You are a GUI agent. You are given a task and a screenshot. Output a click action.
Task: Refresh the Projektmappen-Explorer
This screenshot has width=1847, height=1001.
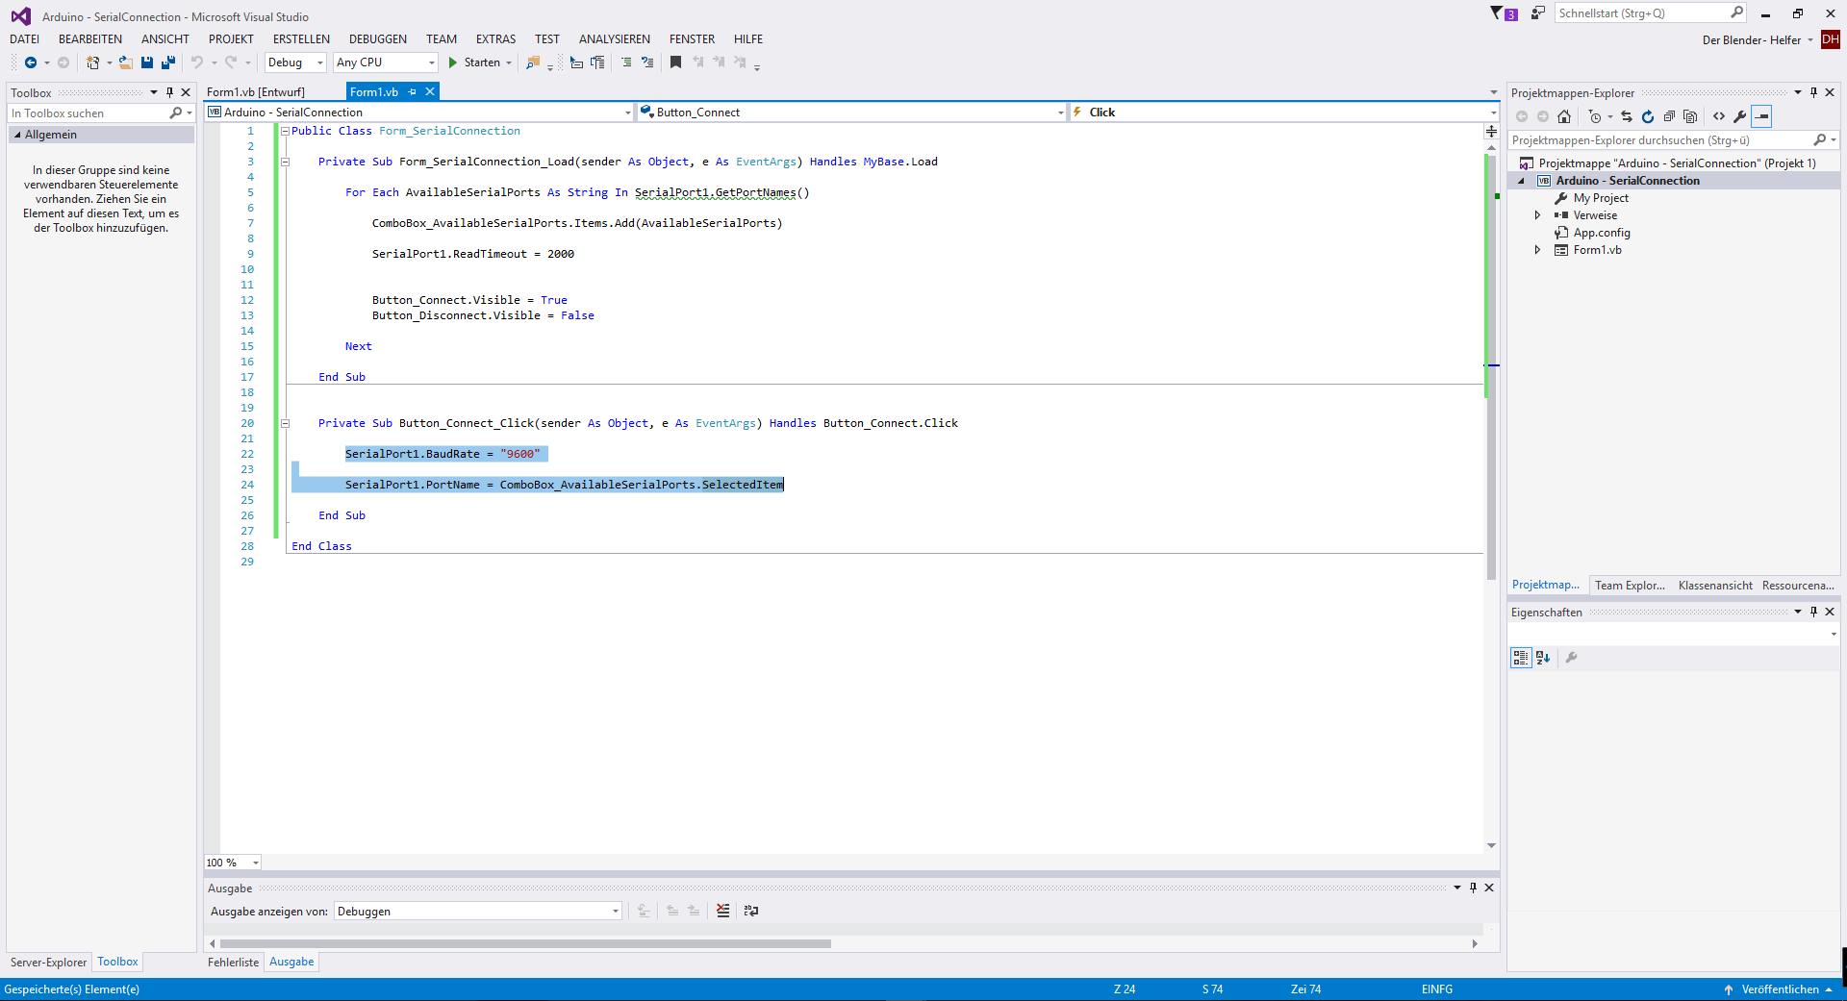click(1648, 116)
